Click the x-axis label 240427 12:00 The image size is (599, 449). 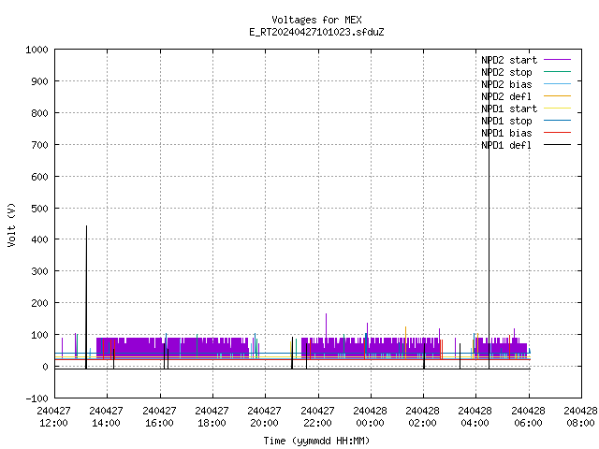(x=54, y=417)
